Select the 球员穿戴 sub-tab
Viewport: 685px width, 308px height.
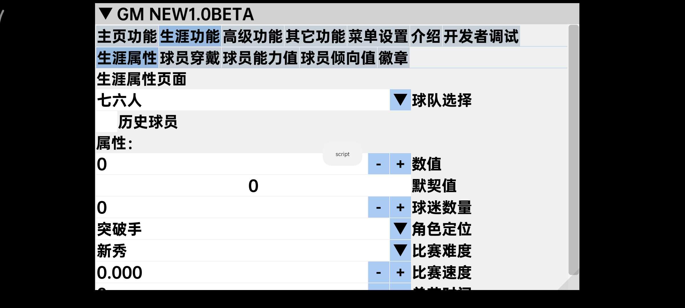click(x=190, y=58)
